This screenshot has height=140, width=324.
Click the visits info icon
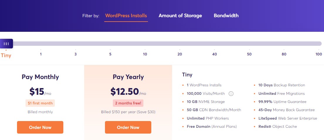pyautogui.click(x=231, y=94)
